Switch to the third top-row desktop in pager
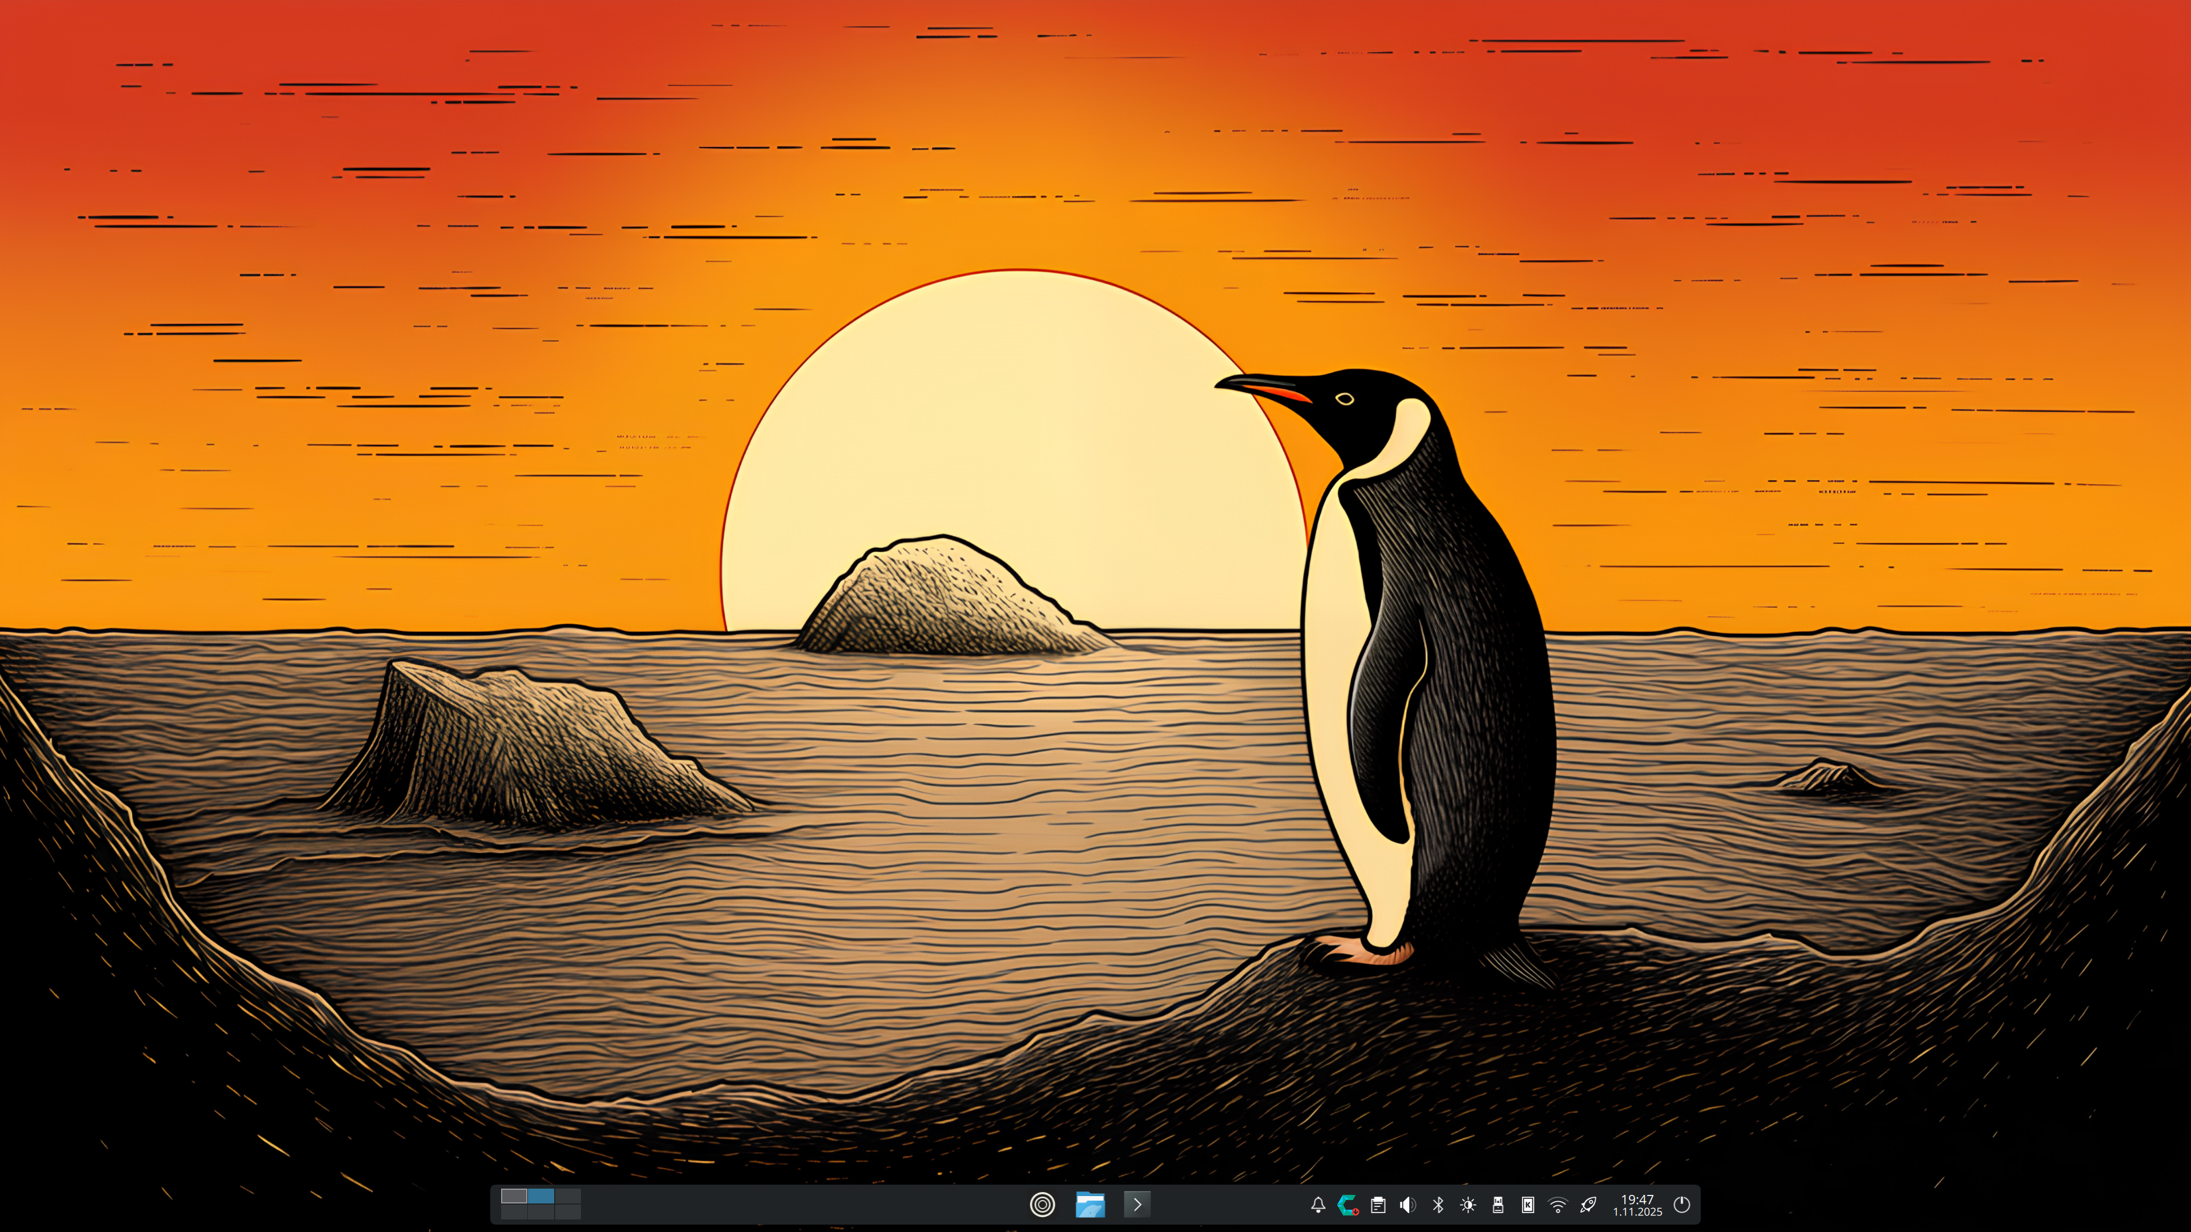This screenshot has height=1232, width=2191. 568,1196
